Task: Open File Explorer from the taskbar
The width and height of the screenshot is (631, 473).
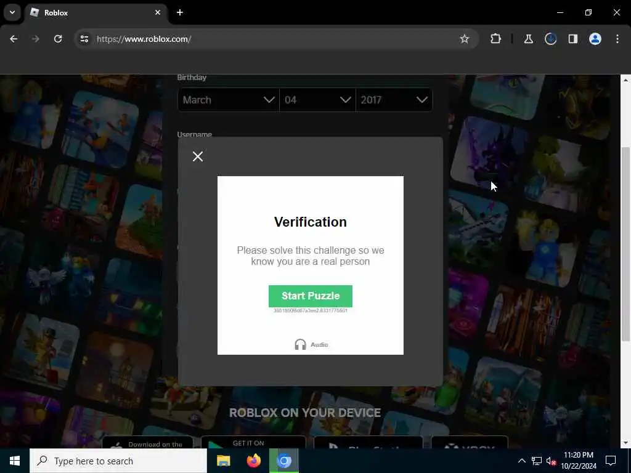Action: point(223,461)
